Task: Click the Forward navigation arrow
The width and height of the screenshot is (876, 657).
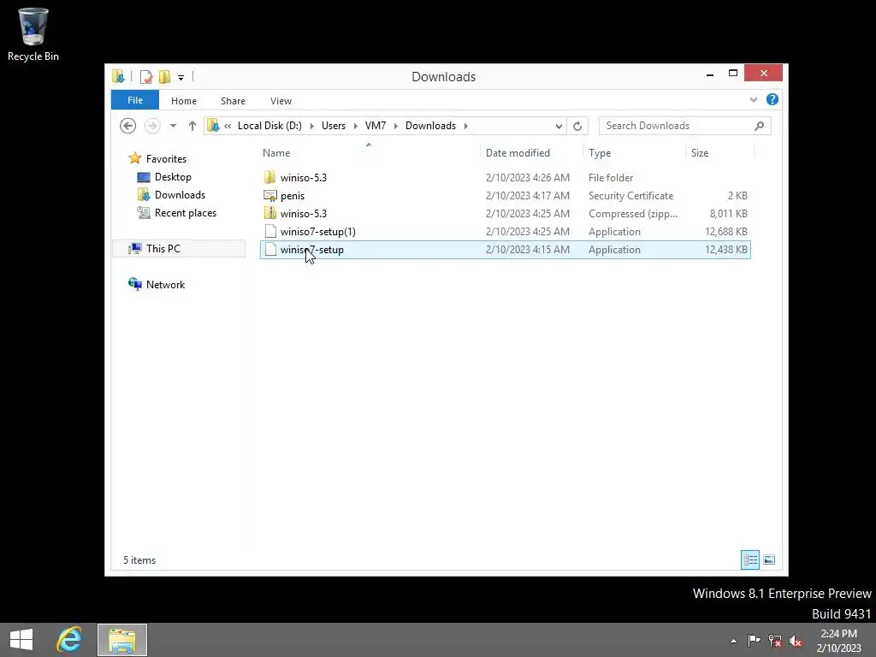Action: [152, 126]
